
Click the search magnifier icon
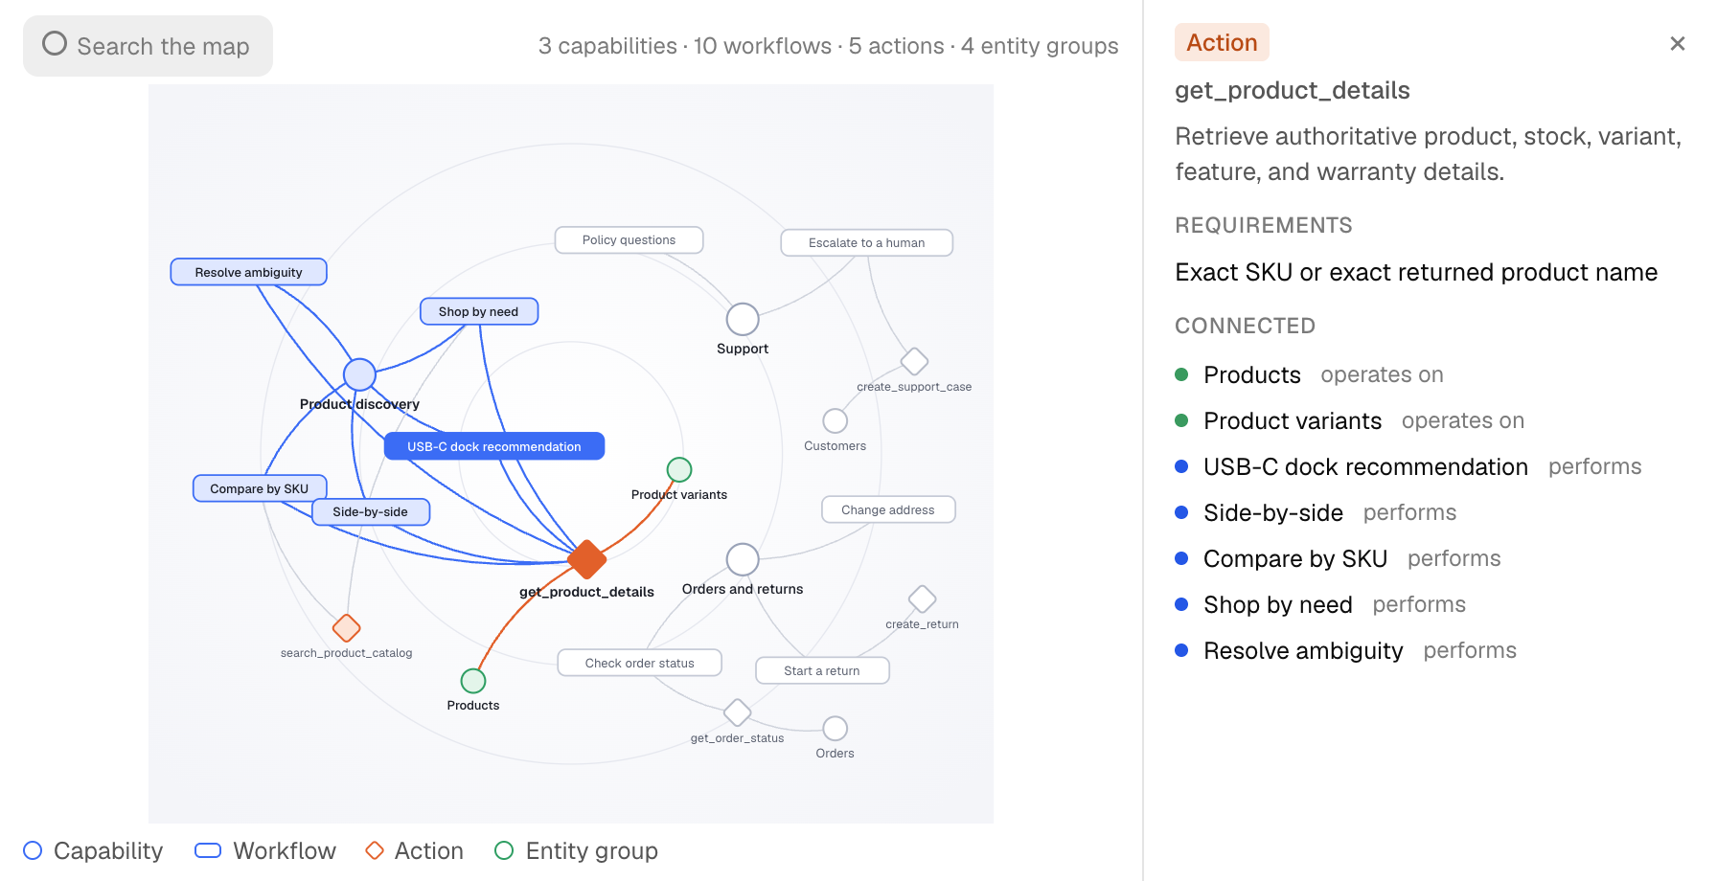(x=55, y=44)
